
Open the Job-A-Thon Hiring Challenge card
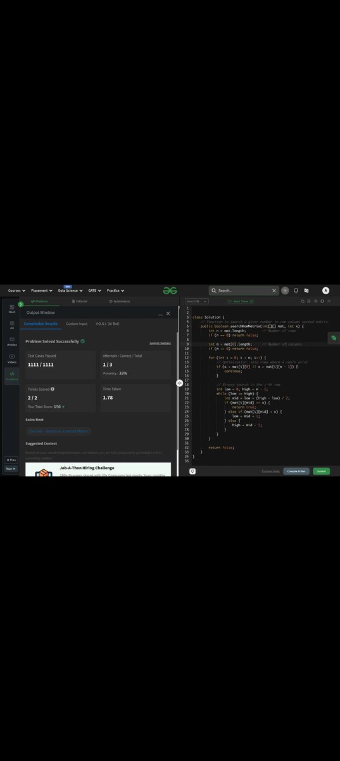tap(98, 469)
